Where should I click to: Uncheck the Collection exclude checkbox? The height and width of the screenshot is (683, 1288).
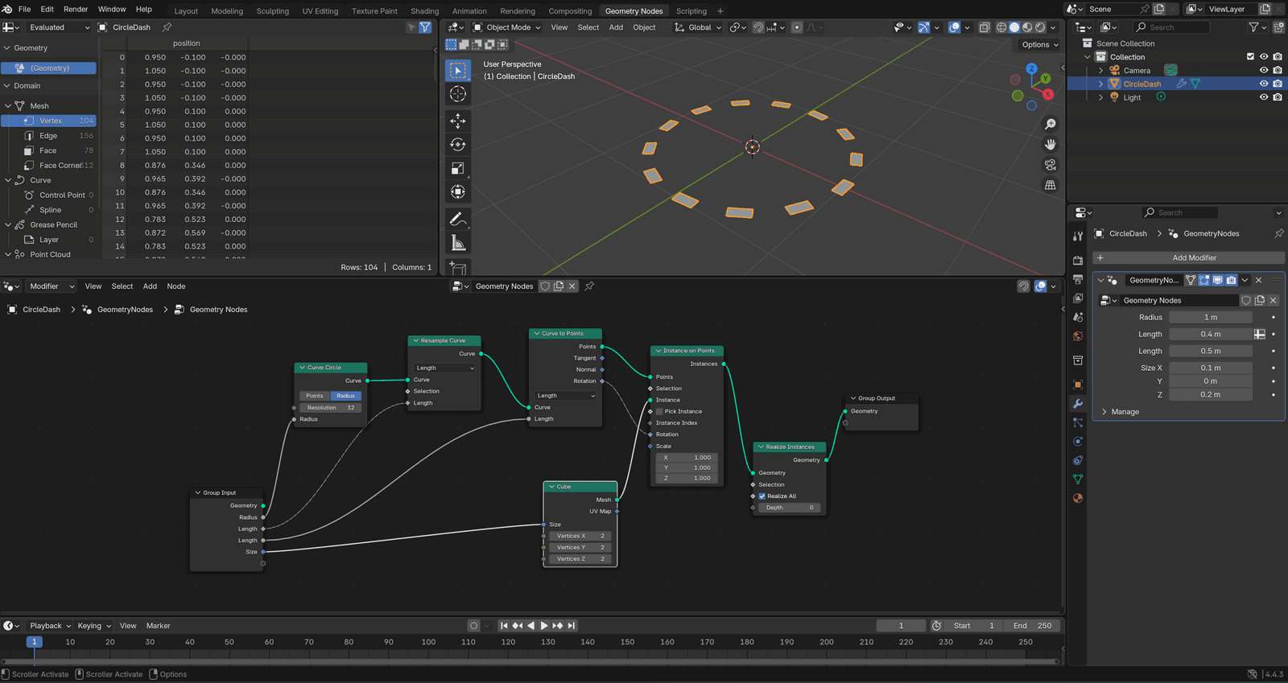click(x=1250, y=57)
